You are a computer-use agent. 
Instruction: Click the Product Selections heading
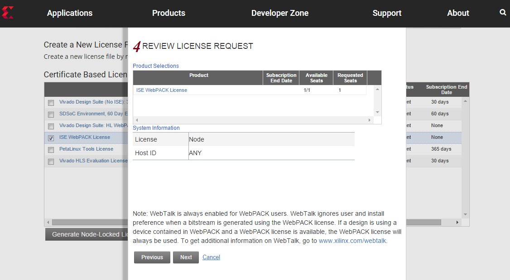click(155, 66)
